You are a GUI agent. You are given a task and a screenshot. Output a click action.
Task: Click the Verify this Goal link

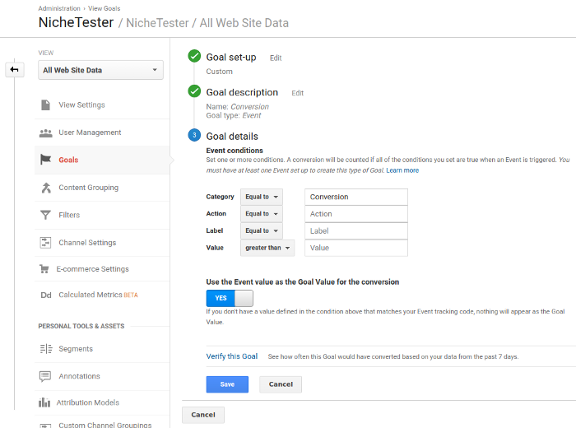pyautogui.click(x=232, y=356)
